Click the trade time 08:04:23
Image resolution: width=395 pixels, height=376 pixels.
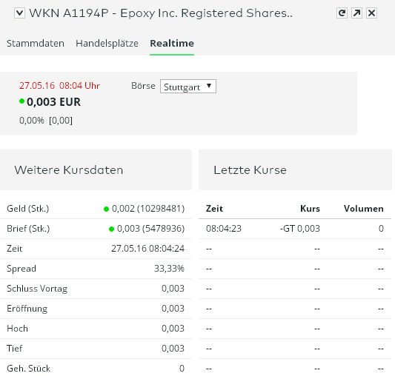(224, 229)
